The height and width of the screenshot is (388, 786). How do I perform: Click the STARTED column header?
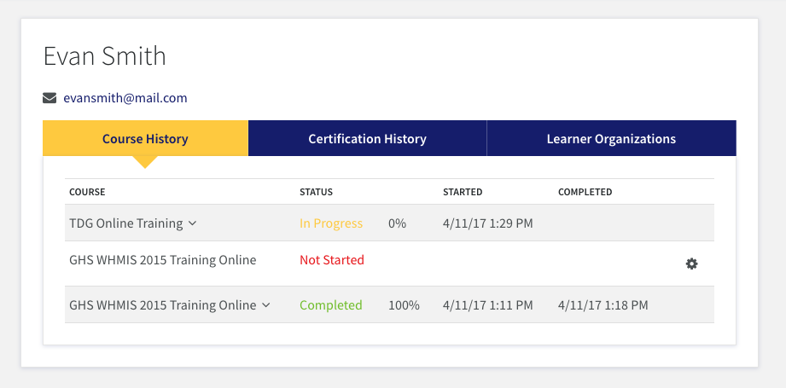click(463, 192)
